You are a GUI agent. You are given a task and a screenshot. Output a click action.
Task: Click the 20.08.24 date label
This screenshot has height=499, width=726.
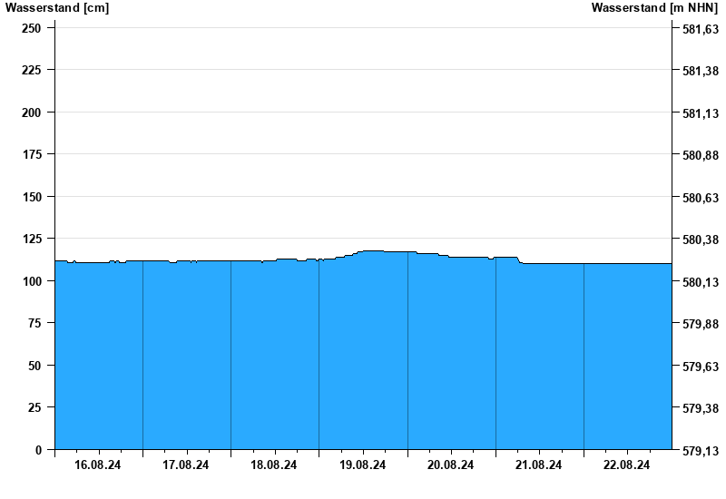(x=451, y=465)
